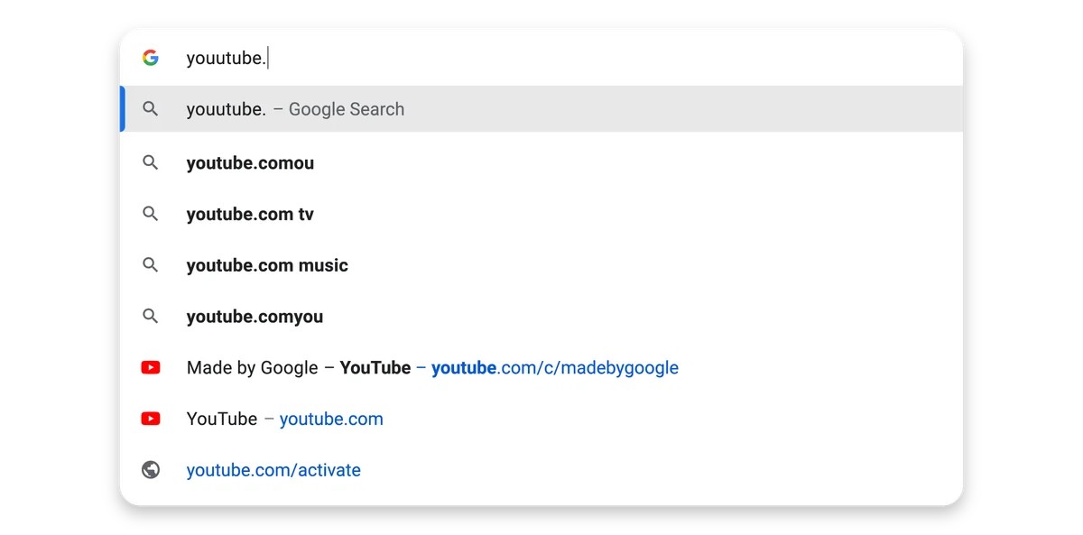Select the 'youtube.com music' suggestion
Viewport: 1083px width, 535px height.
541,265
